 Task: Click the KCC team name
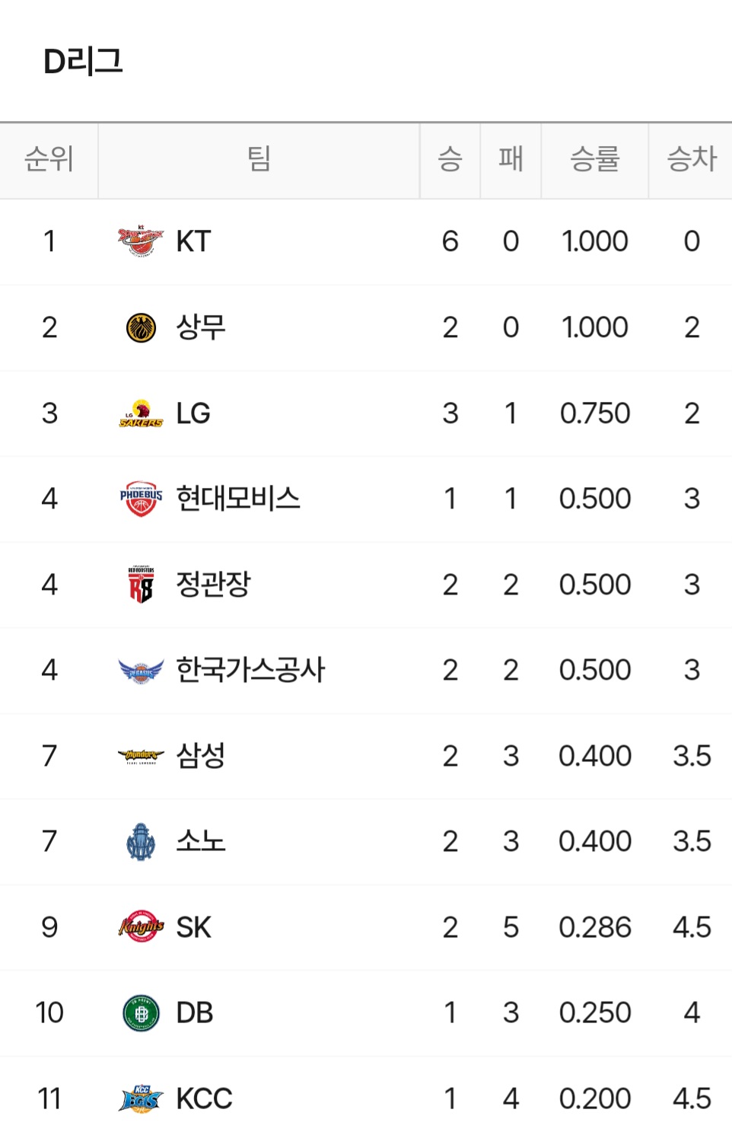click(204, 1099)
